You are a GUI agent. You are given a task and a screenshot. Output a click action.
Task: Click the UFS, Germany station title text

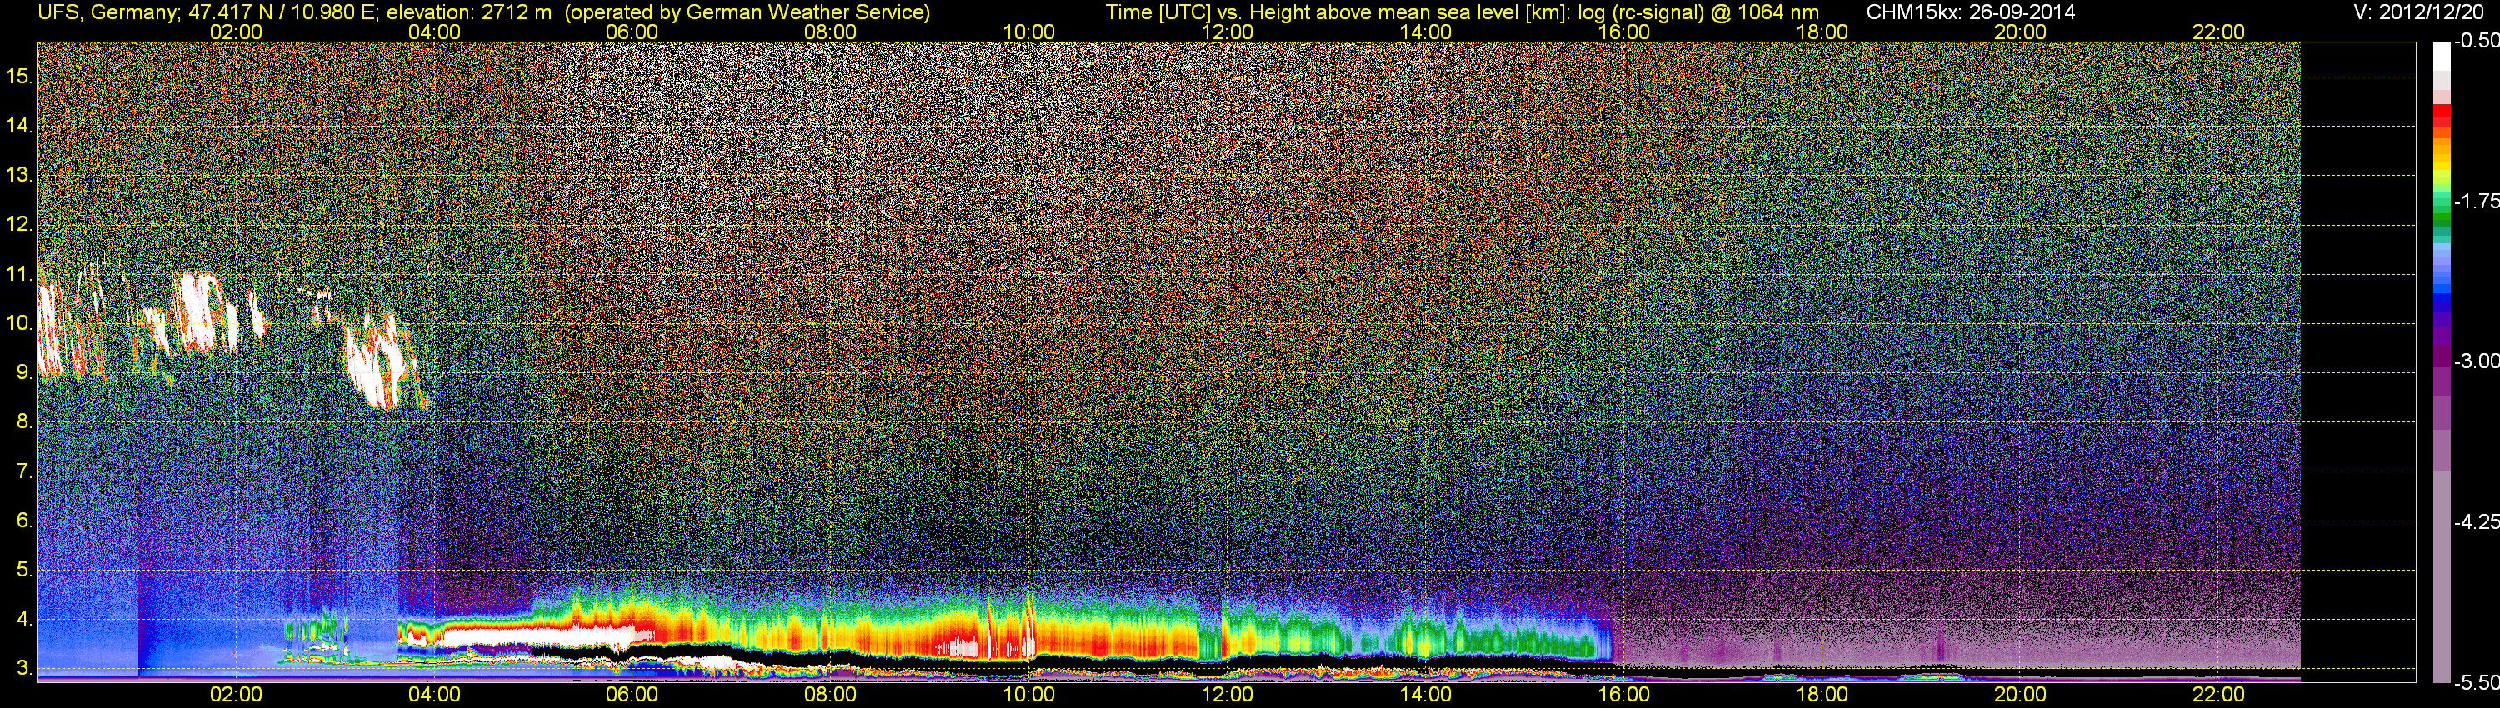[x=105, y=12]
